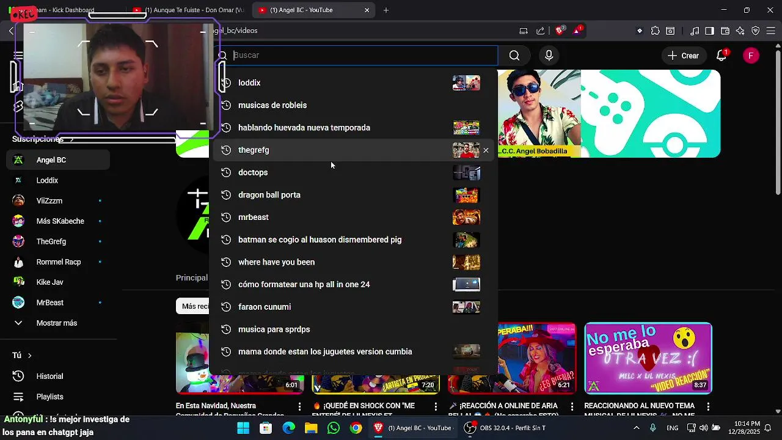This screenshot has width=782, height=440.
Task: Pick 'faraon cunumi' suggestion
Action: pyautogui.click(x=353, y=307)
